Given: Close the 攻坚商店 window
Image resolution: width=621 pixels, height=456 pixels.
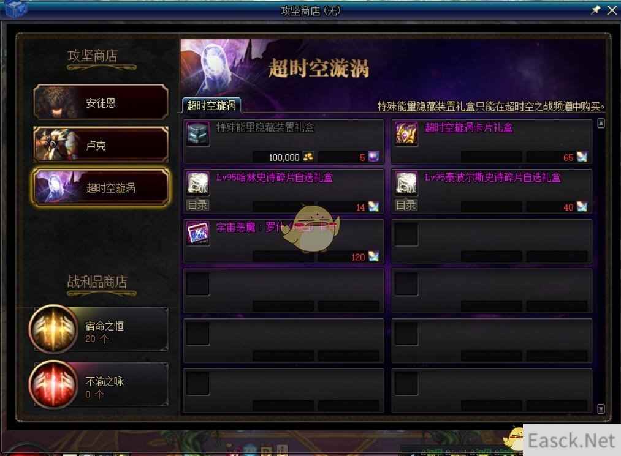Looking at the screenshot, I should pos(612,10).
